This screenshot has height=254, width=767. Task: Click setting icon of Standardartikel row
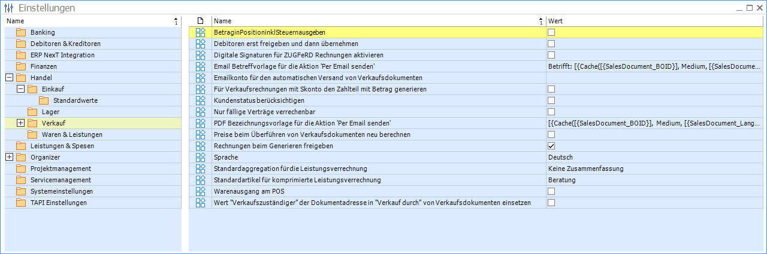[x=201, y=180]
